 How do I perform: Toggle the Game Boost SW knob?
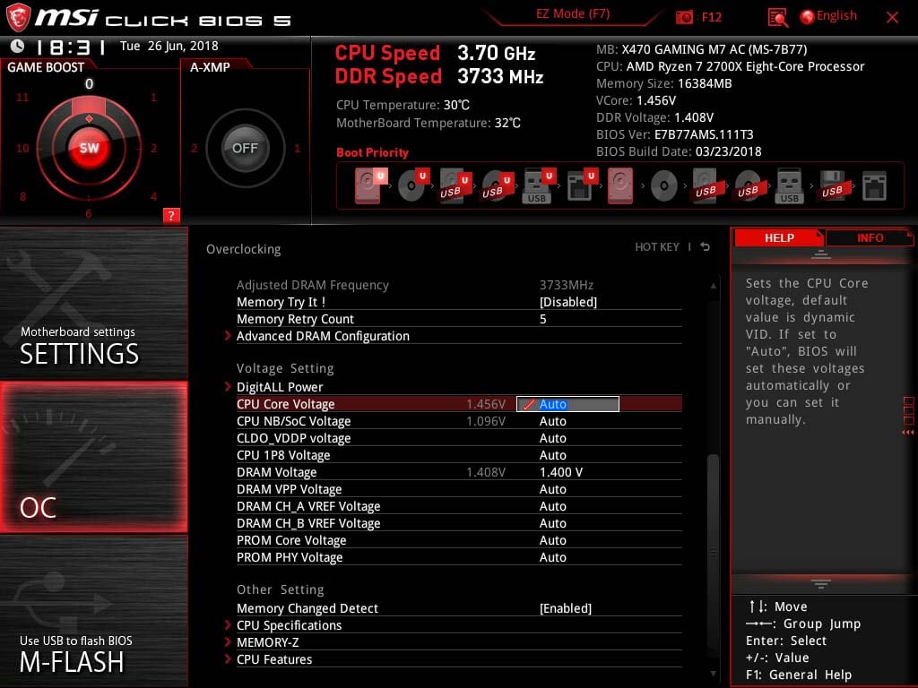pyautogui.click(x=89, y=148)
